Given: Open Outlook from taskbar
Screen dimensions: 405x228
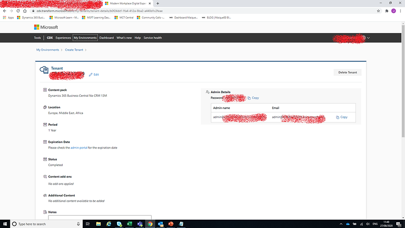Looking at the screenshot, I should coord(160,224).
